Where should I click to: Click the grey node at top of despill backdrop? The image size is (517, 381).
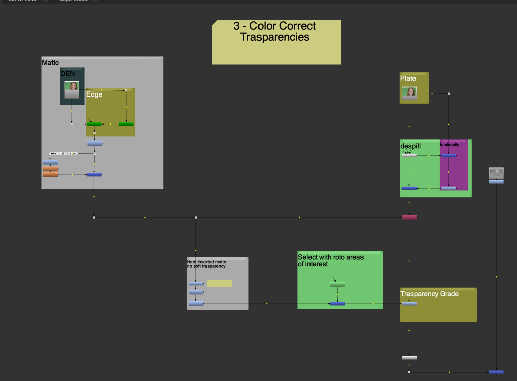[409, 155]
